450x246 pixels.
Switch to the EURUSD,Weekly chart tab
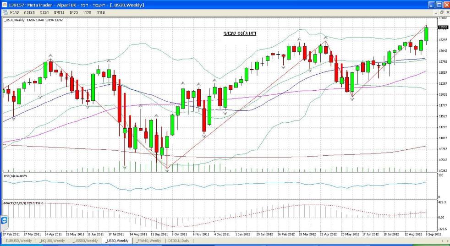pos(19,241)
